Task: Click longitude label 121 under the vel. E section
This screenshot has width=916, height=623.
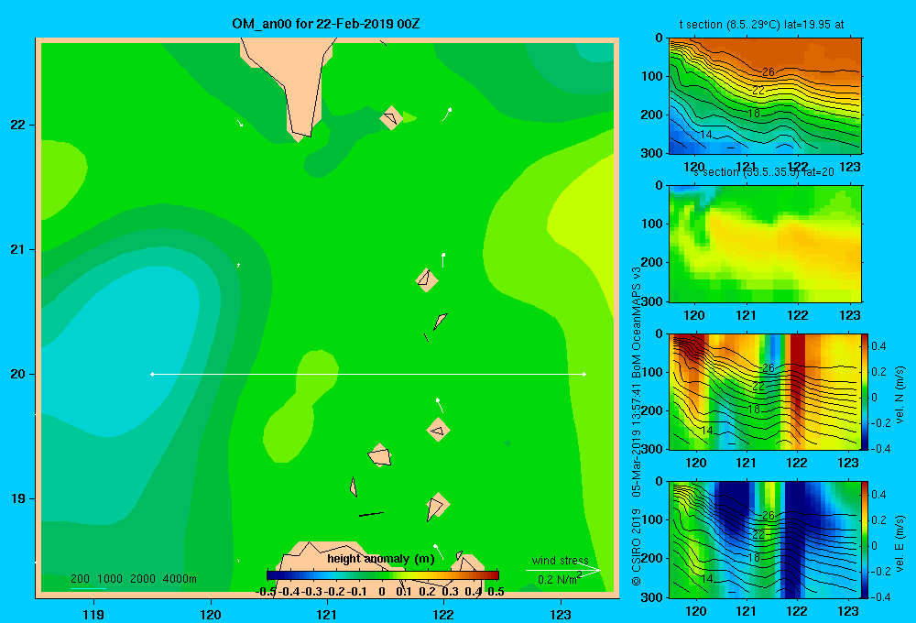Action: (x=746, y=611)
